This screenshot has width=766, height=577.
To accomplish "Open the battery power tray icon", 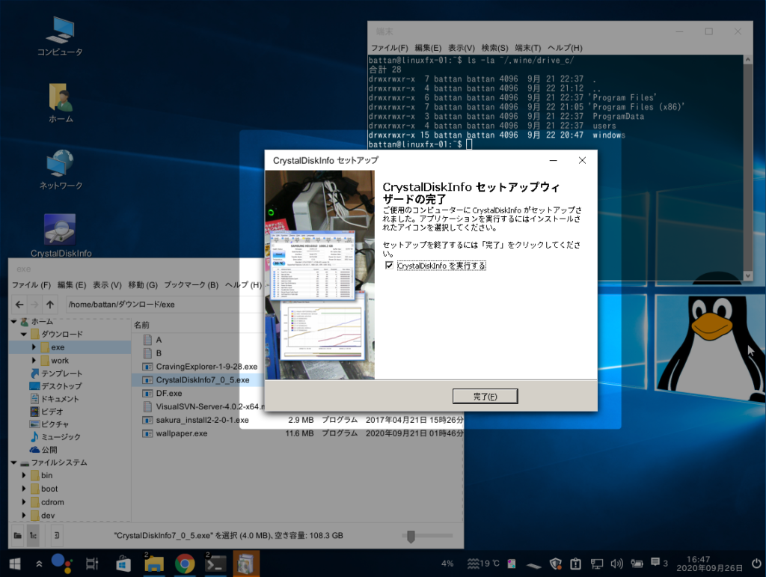I will click(637, 564).
